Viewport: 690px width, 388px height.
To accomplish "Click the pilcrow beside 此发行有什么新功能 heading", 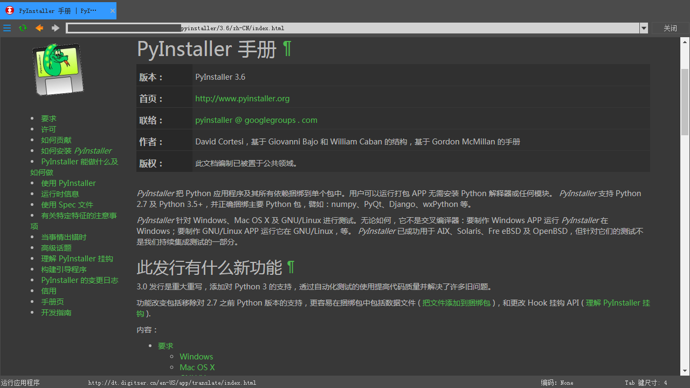I will click(x=291, y=267).
